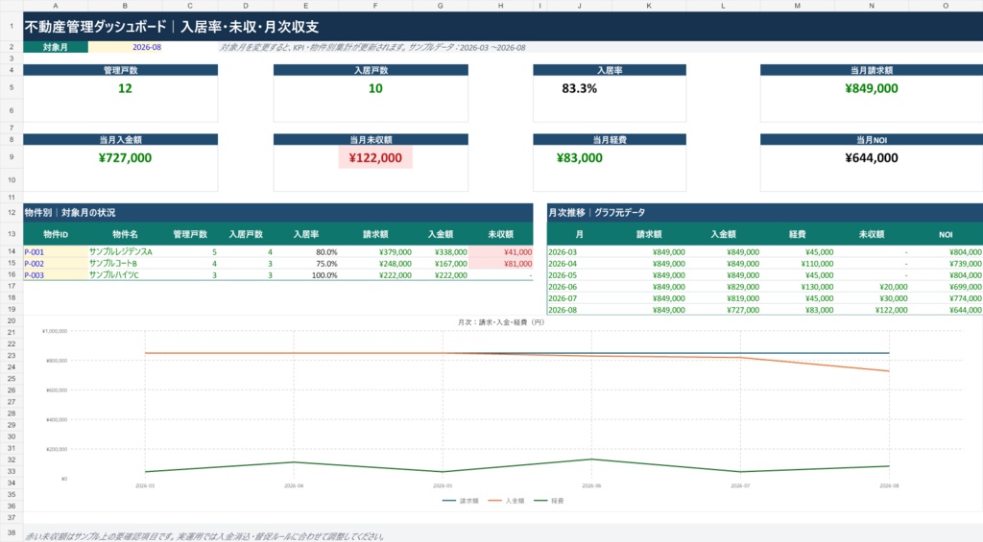
Task: Click the 請求額 entry in chart legend
Action: (x=460, y=501)
